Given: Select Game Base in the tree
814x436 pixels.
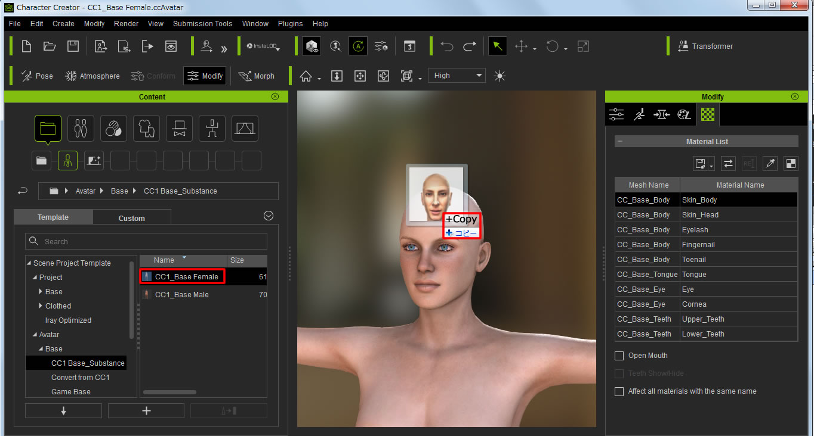Looking at the screenshot, I should (x=71, y=392).
